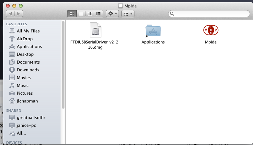The image size is (253, 145).
Task: Click the All My Files icon
Action: (x=12, y=31)
